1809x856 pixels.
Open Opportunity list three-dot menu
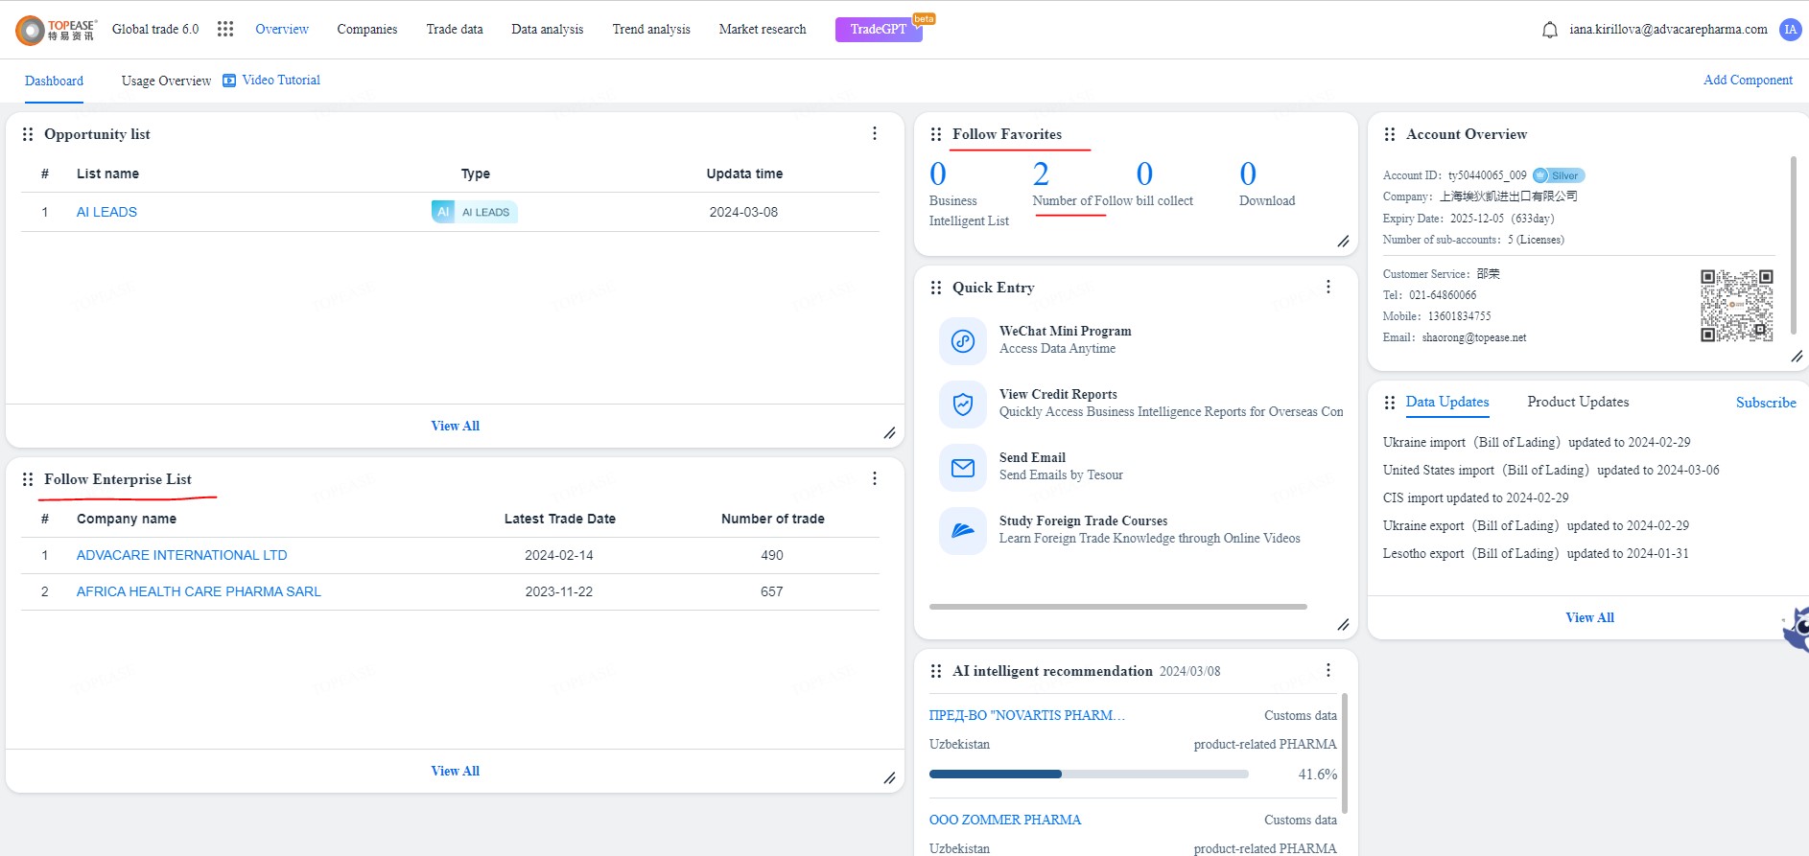[x=875, y=133]
